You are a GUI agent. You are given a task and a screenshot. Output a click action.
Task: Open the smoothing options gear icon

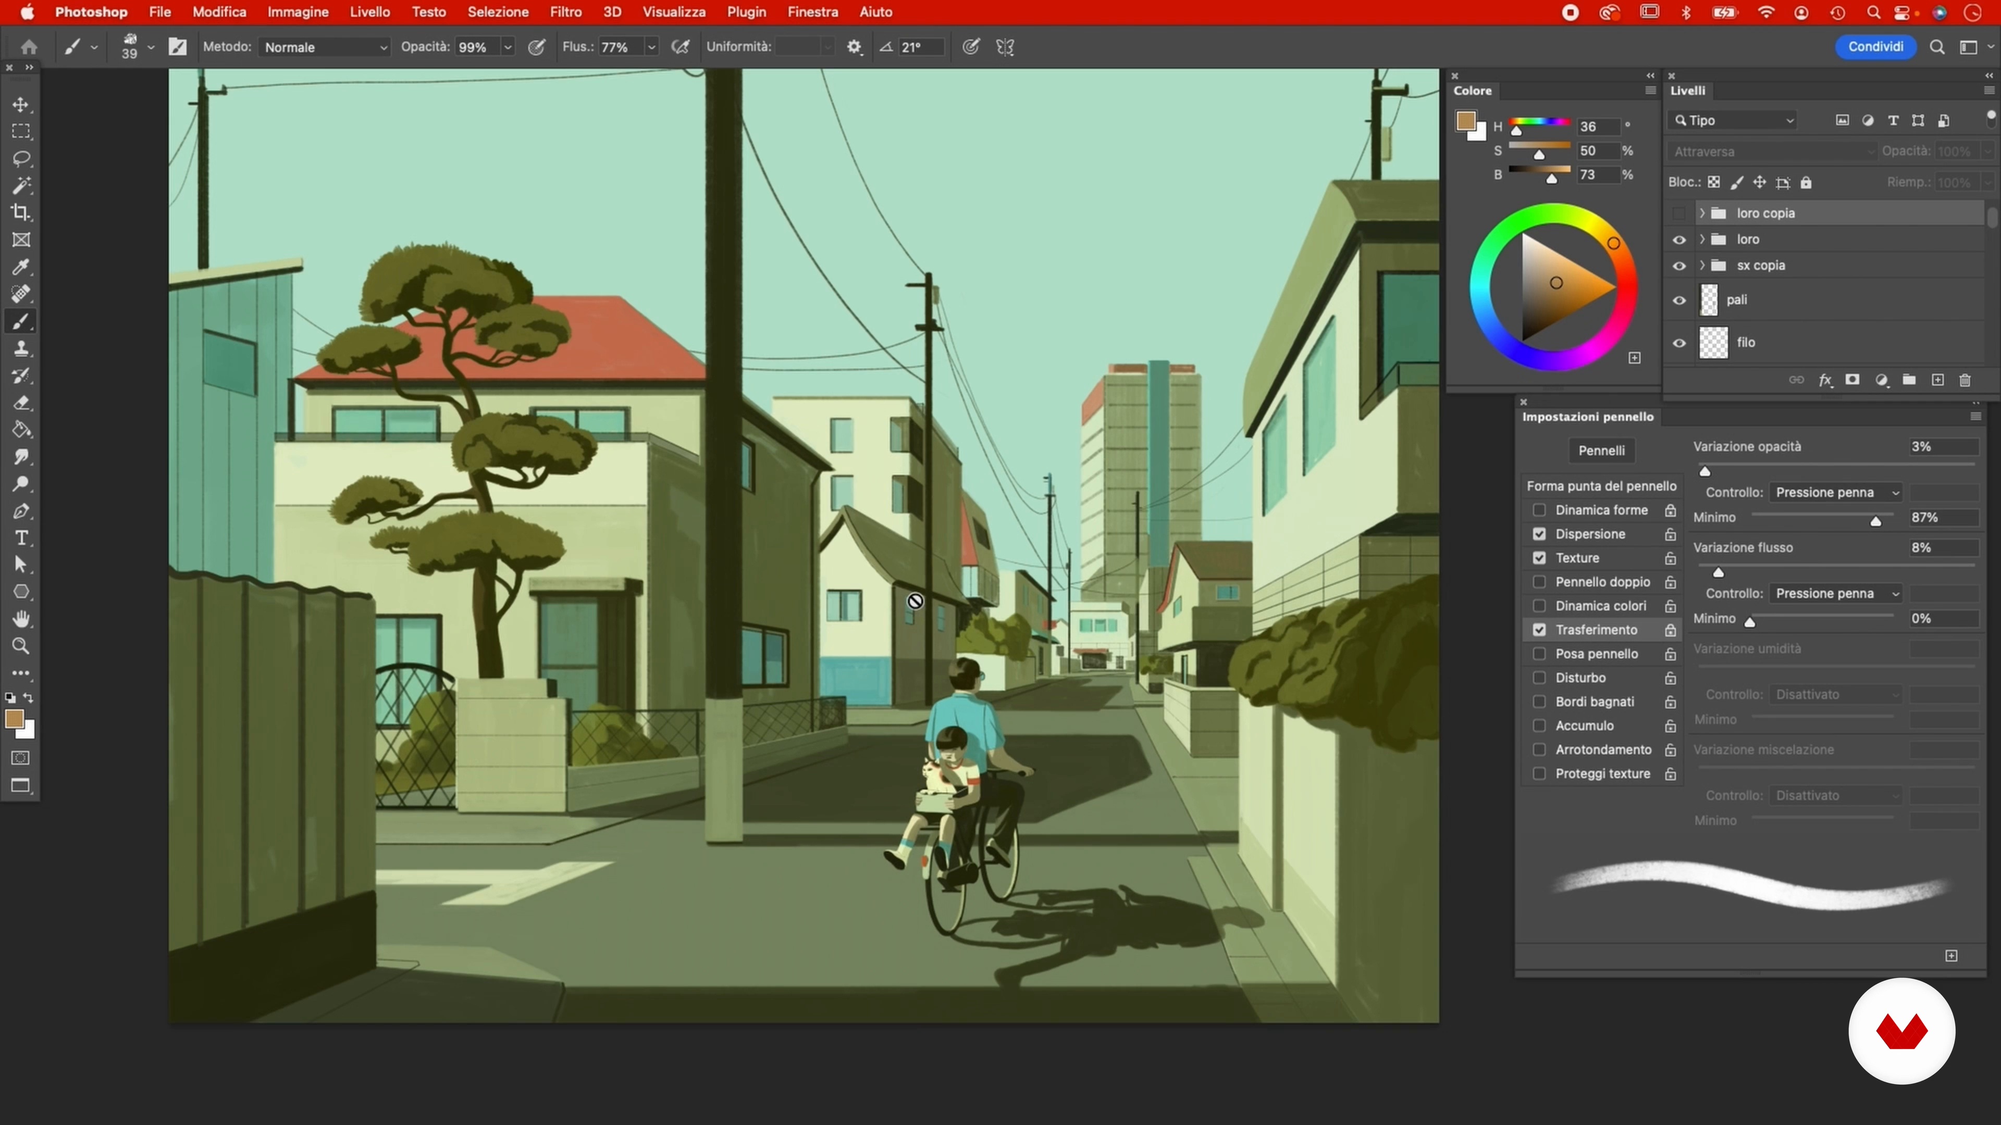854,46
